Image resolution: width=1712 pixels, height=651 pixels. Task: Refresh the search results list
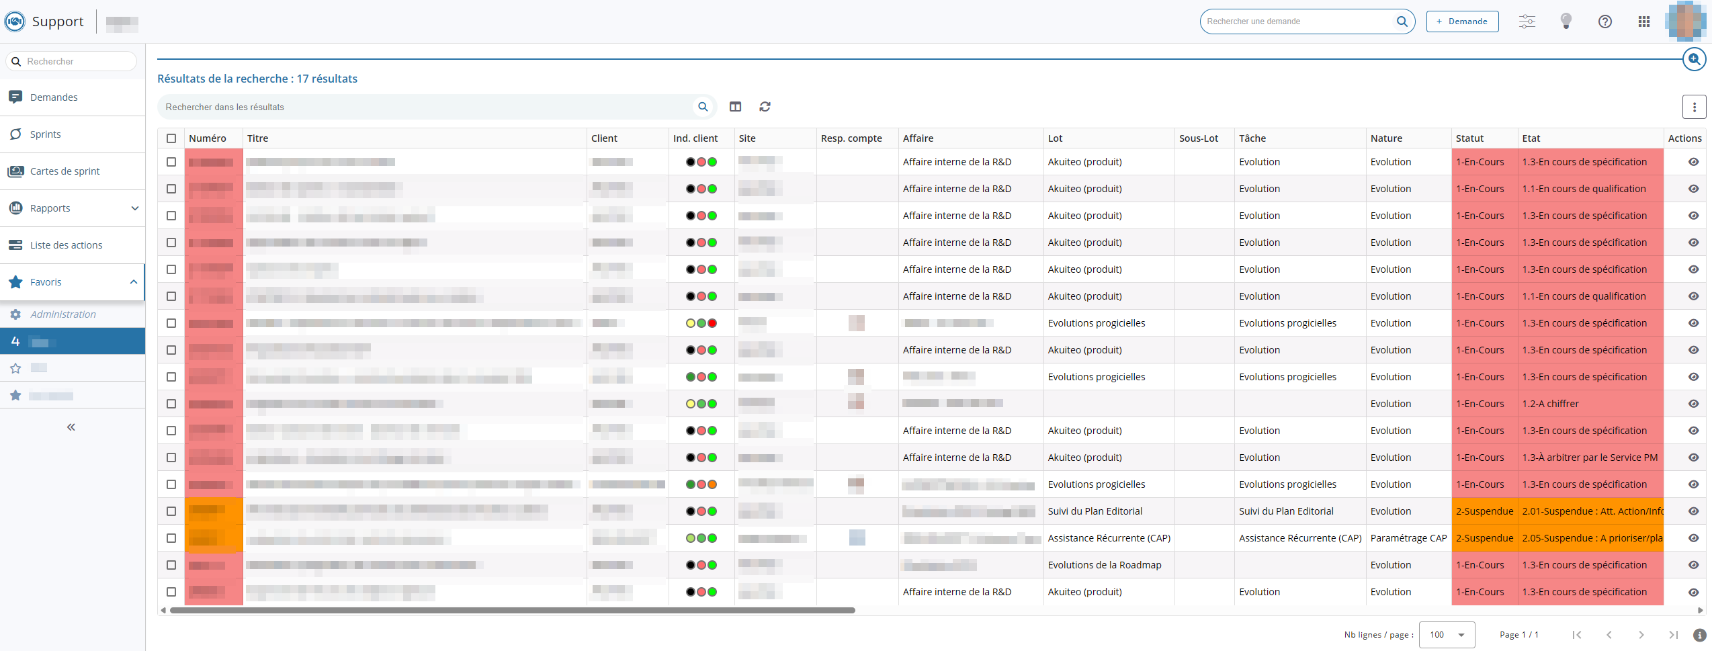click(x=765, y=107)
